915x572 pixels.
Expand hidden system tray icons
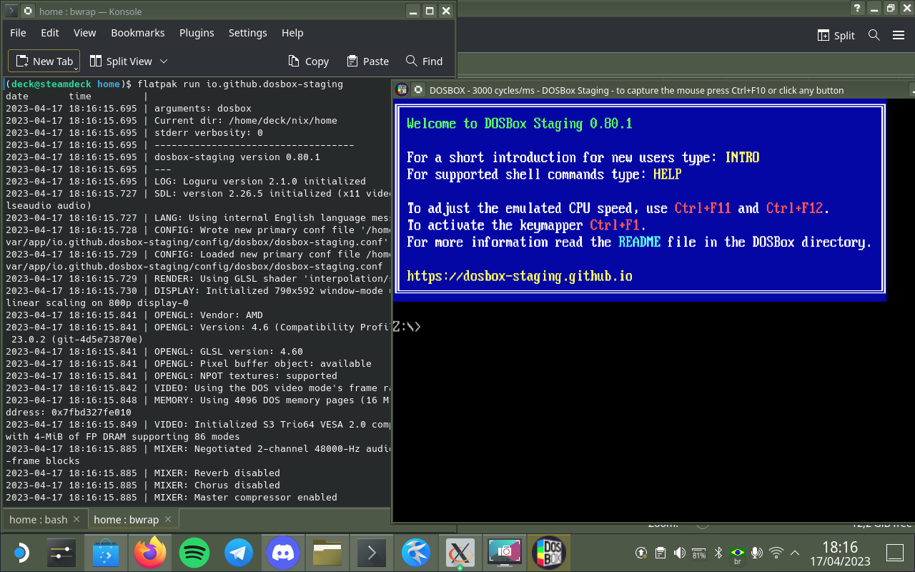794,552
